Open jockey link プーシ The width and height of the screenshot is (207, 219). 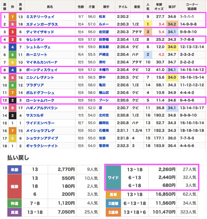pos(104,100)
